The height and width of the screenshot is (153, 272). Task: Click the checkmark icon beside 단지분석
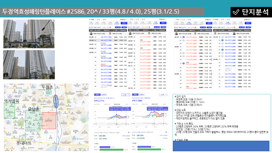(236, 12)
